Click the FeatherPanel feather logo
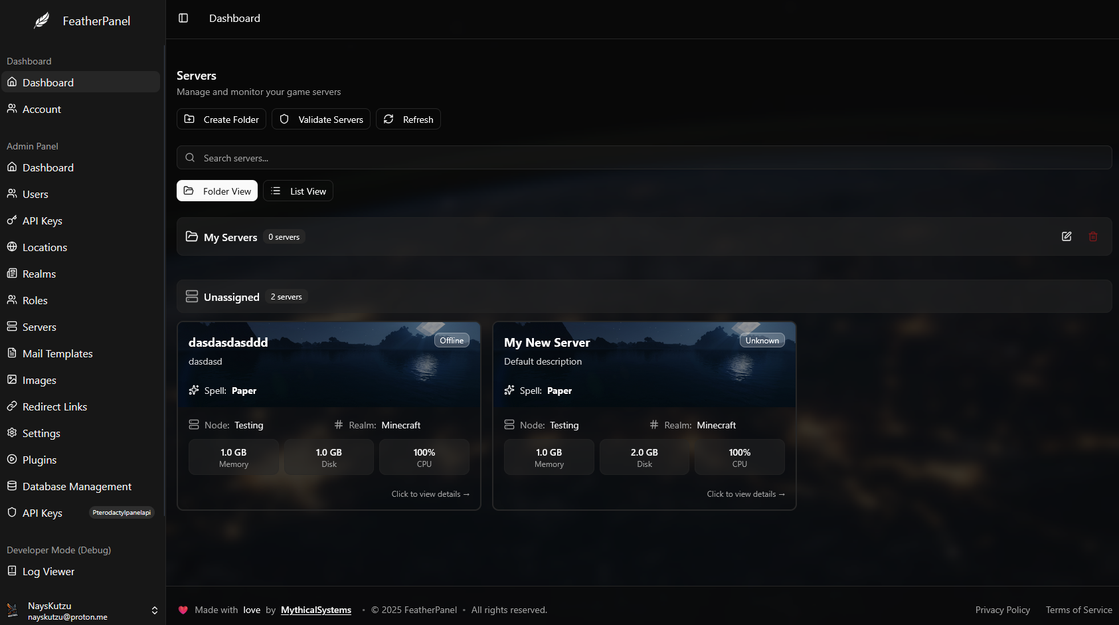 click(42, 21)
